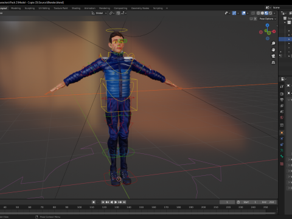Image resolution: width=292 pixels, height=219 pixels.
Task: Switch perspective/orthographic with the grid icon
Action: [x=273, y=63]
